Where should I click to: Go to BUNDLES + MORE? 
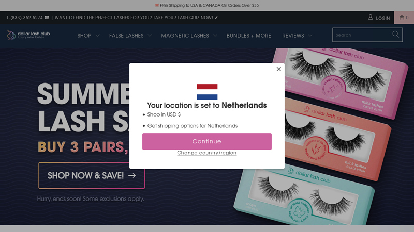249,36
